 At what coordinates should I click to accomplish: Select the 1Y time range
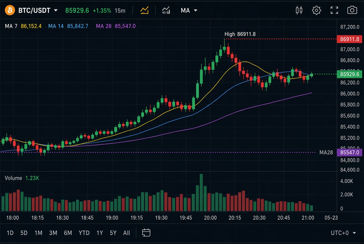point(100,232)
